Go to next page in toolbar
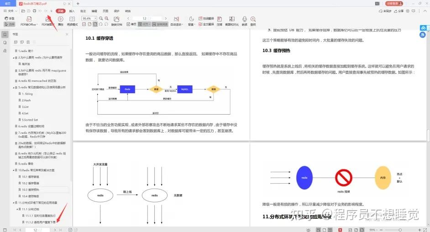The width and height of the screenshot is (430, 232). [166, 18]
